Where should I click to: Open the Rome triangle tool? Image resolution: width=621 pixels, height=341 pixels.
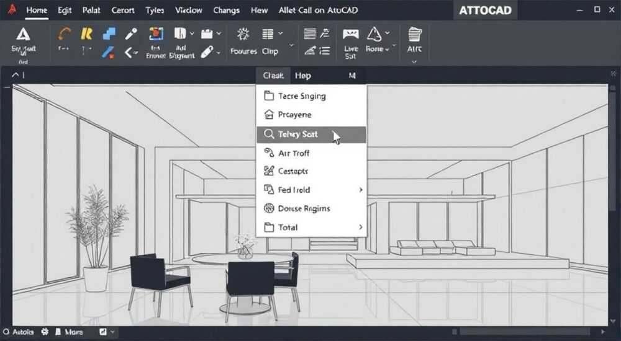[374, 34]
